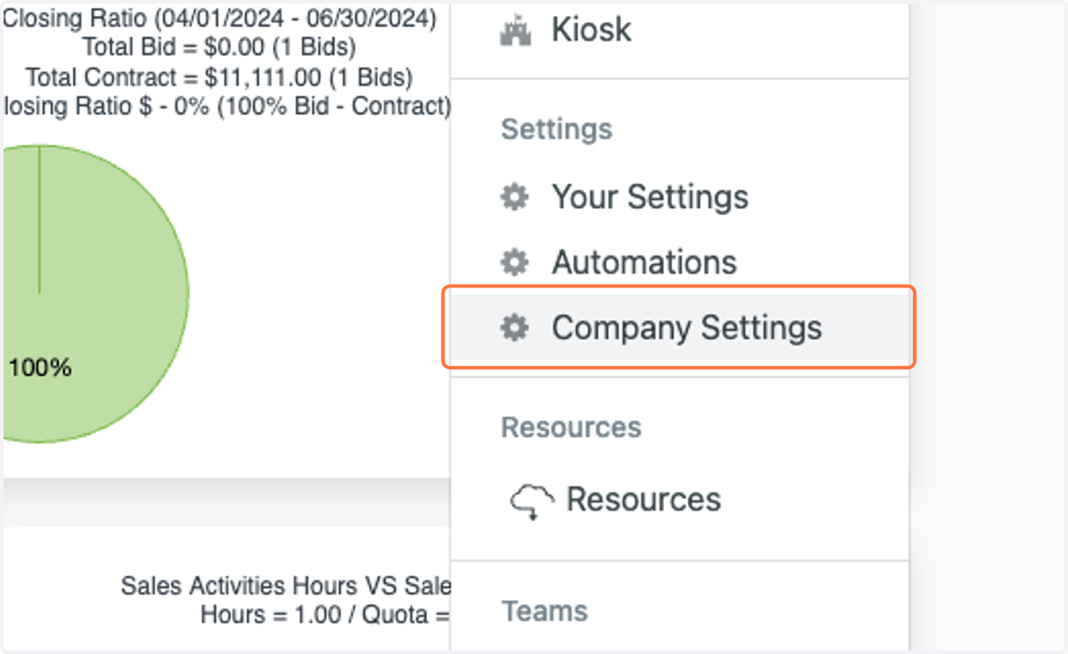This screenshot has width=1068, height=654.
Task: Click the 100% label on pie chart
Action: click(40, 367)
